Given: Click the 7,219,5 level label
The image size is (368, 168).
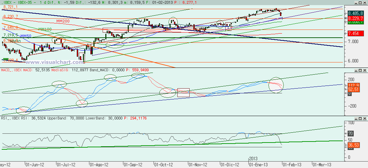Looking at the screenshot, I should tap(10, 35).
